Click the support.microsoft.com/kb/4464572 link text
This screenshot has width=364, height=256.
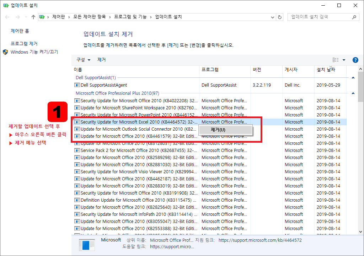[x=260, y=240]
